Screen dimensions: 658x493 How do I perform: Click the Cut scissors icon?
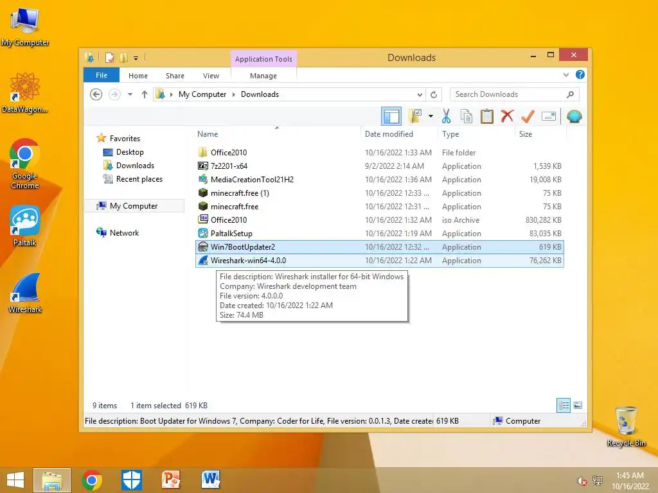(446, 116)
